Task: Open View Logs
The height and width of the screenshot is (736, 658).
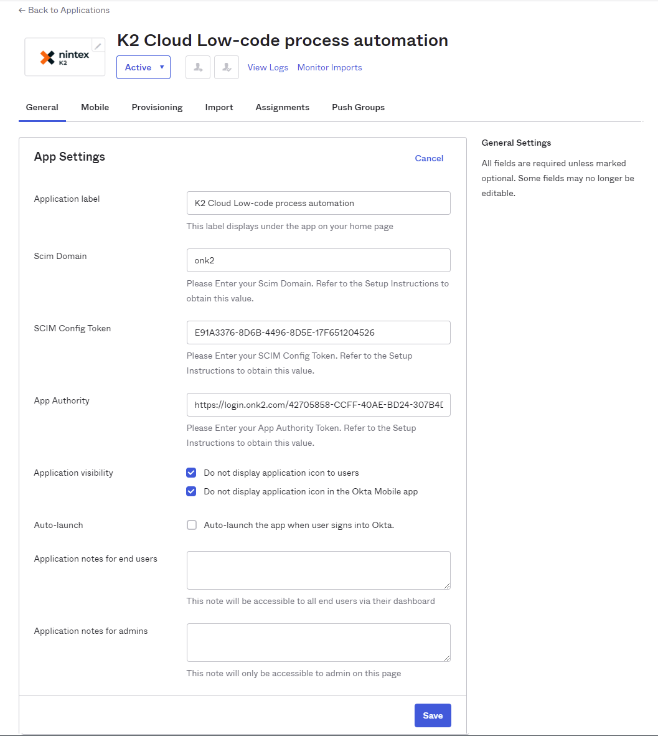Action: click(268, 67)
